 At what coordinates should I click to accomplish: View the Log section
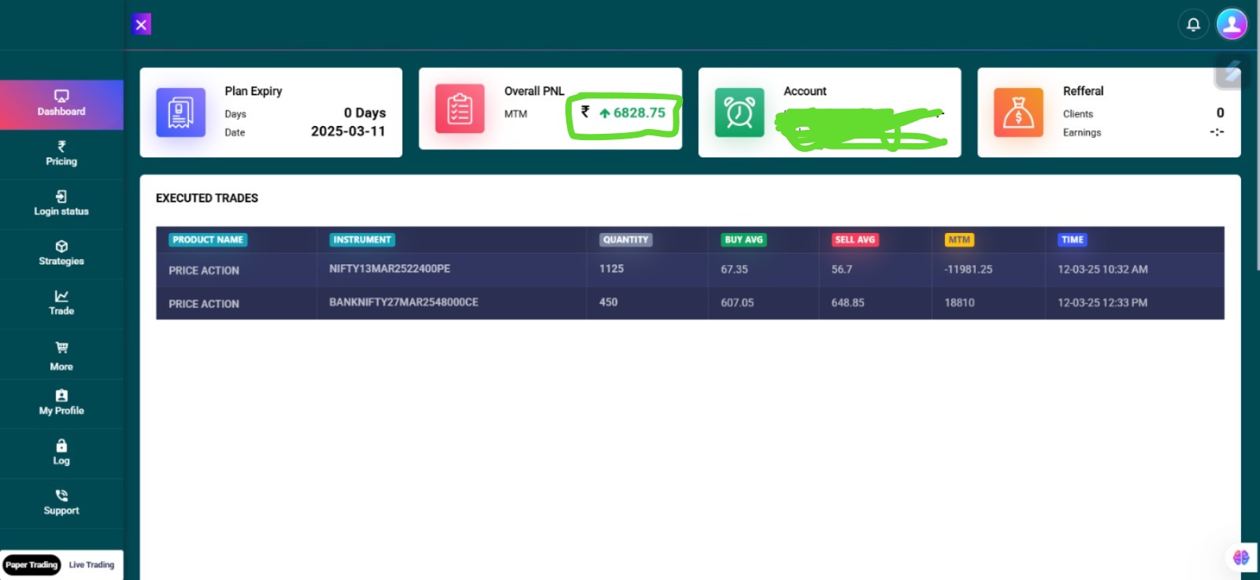[x=61, y=453]
